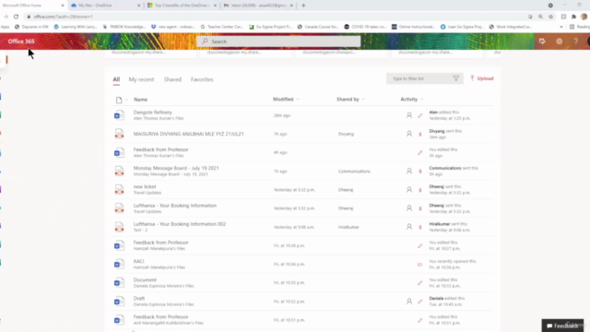Open the browser extensions puzzle icon
Screen dimensions: 590x332
(x=573, y=17)
